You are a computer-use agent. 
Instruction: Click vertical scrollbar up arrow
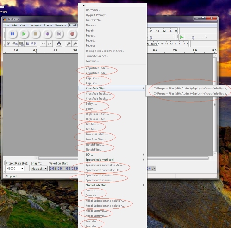(x=215, y=56)
